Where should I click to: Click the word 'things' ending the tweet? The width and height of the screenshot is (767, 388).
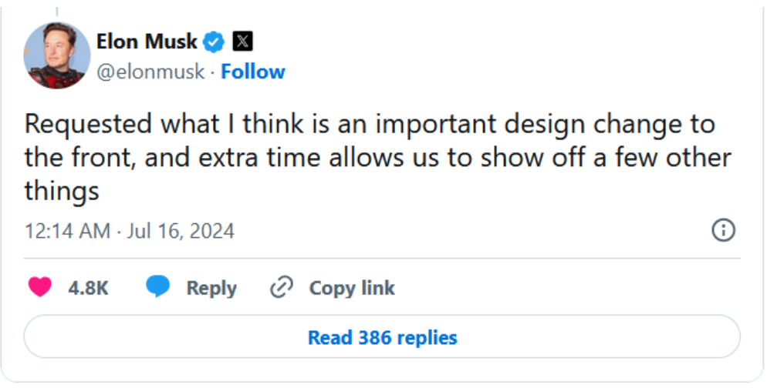pyautogui.click(x=62, y=190)
